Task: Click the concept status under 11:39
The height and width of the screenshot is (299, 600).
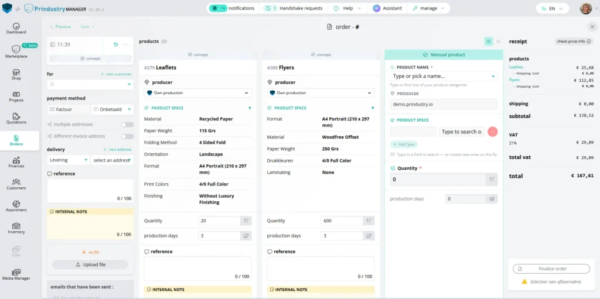Action: 90,59
